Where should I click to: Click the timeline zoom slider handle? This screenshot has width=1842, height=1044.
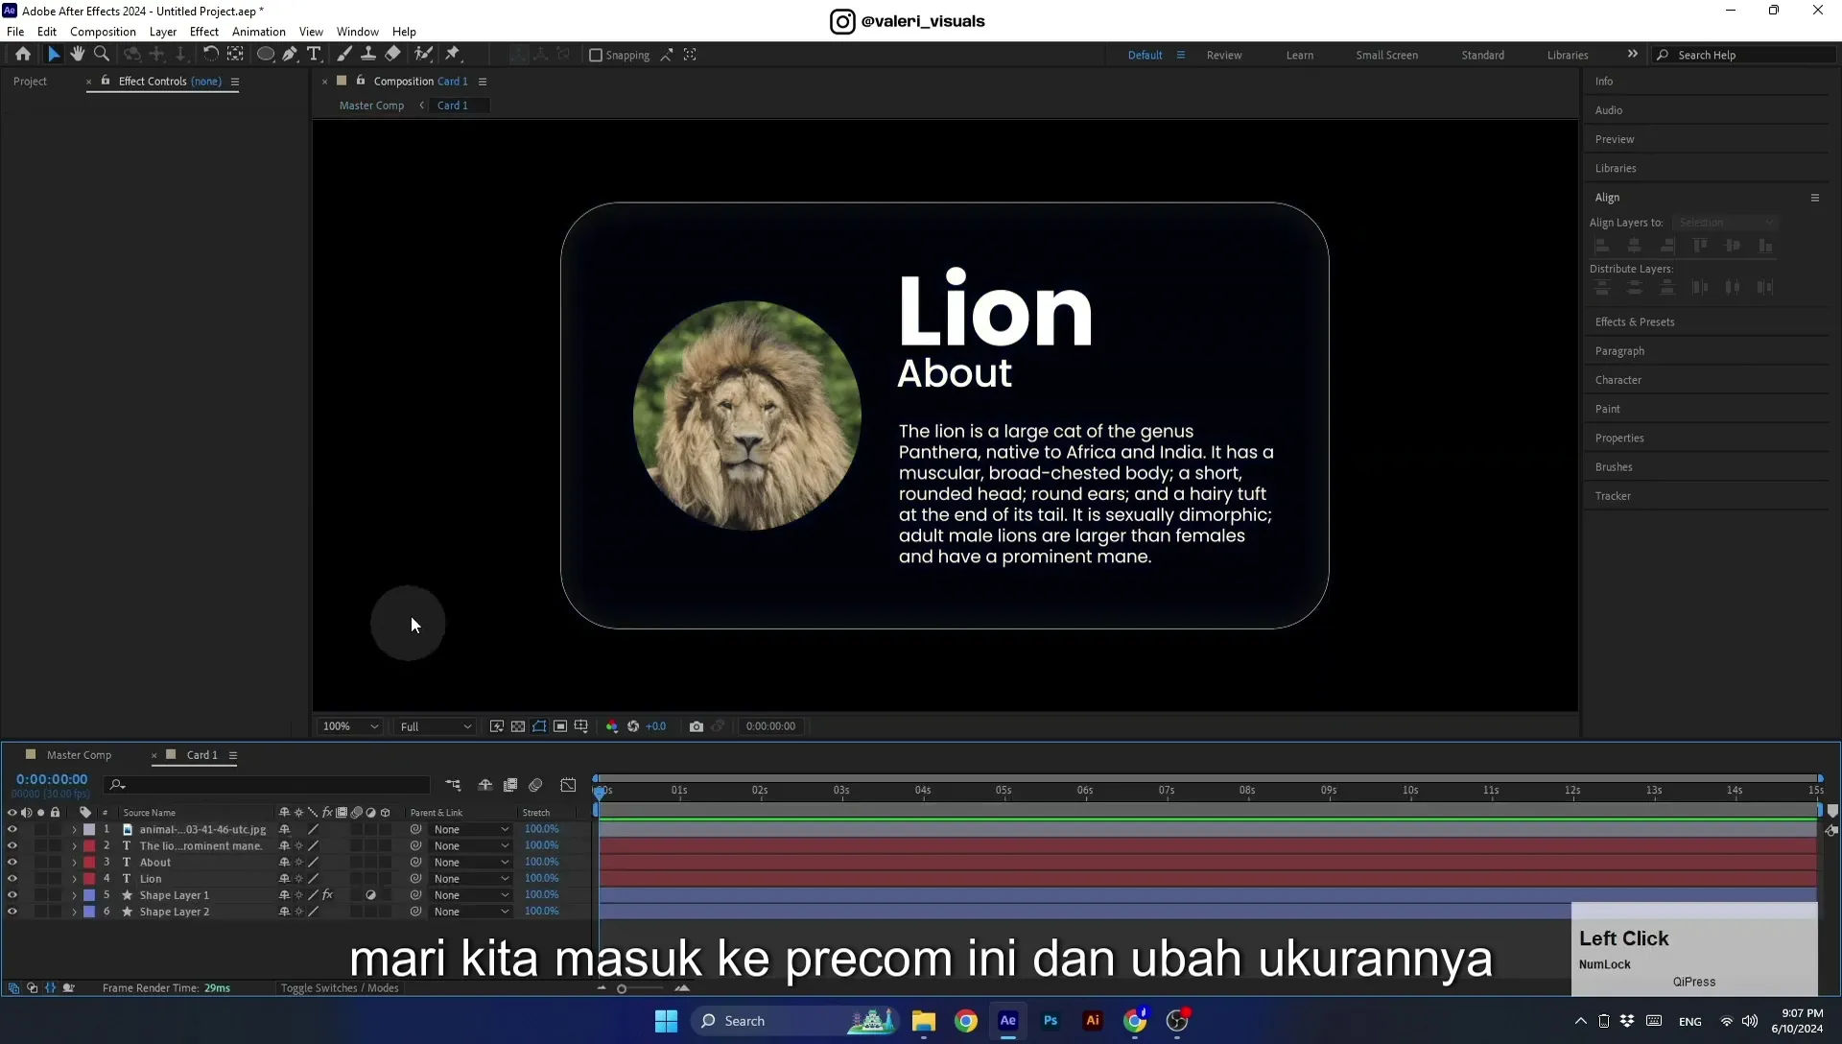[x=622, y=988]
